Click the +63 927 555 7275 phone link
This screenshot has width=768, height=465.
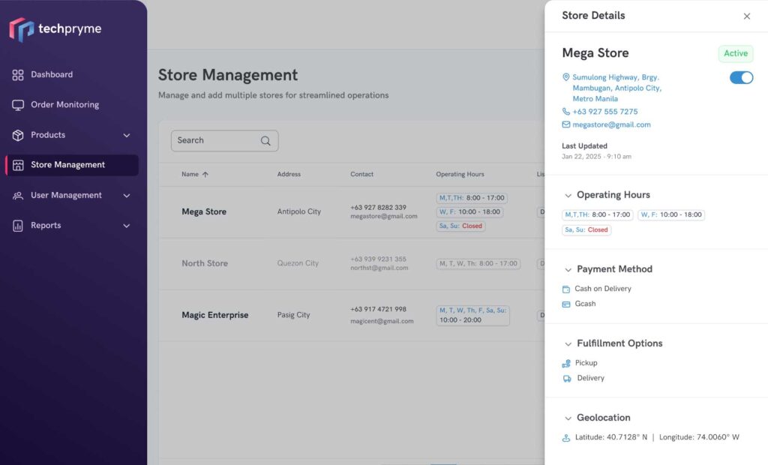(x=604, y=112)
